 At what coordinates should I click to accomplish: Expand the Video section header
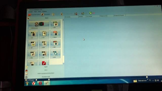pos(47,18)
